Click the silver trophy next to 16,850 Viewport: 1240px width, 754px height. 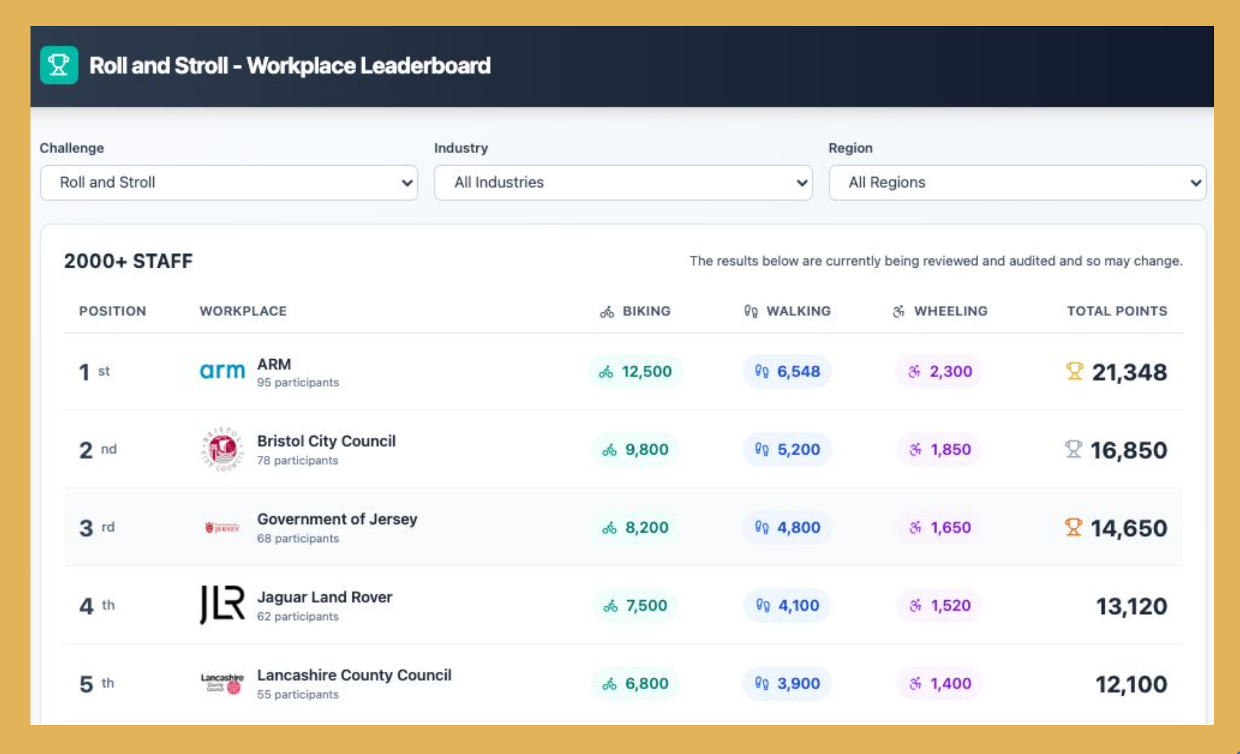[x=1074, y=449]
